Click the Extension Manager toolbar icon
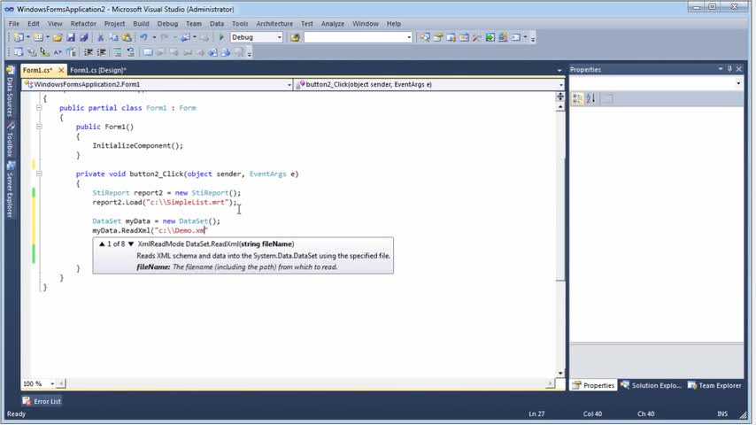Screen dimensions: 756x425 503,37
